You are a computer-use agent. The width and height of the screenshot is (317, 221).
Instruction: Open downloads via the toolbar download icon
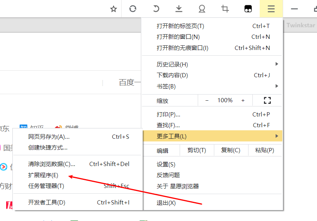click(179, 9)
